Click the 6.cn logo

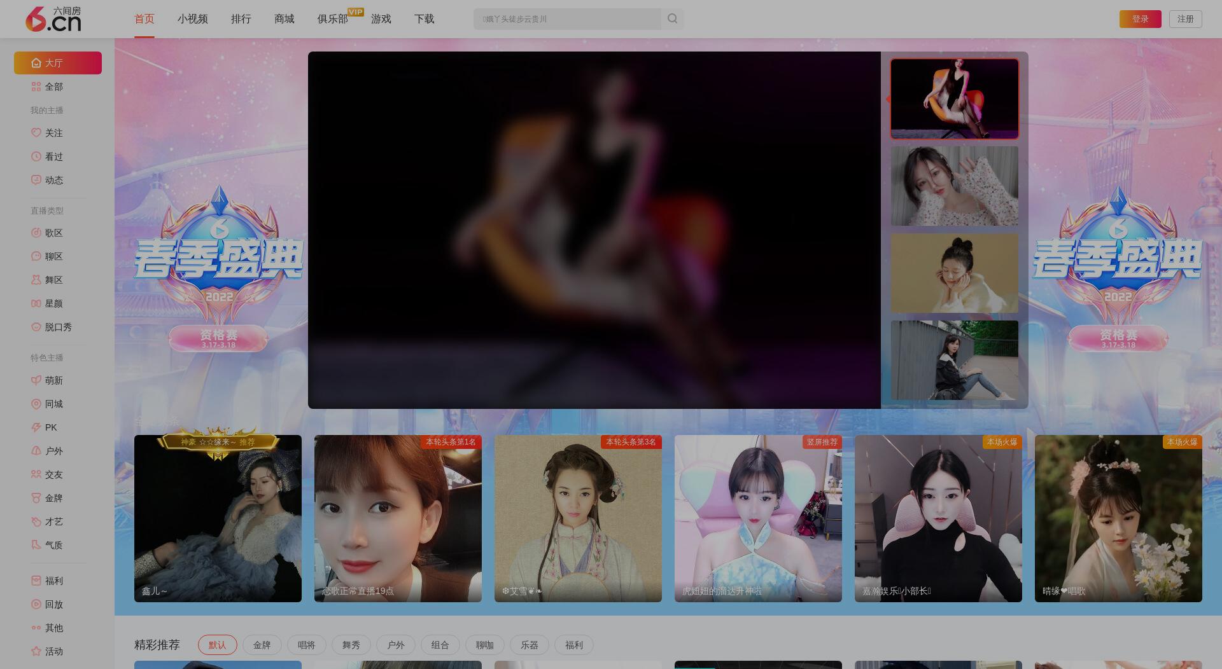pos(53,19)
